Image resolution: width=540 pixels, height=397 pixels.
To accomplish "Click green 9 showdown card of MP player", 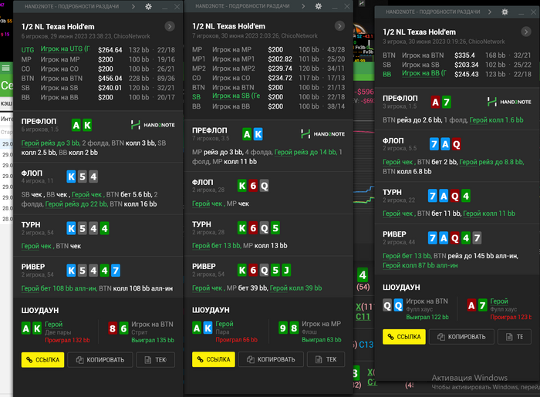I will [x=283, y=328].
